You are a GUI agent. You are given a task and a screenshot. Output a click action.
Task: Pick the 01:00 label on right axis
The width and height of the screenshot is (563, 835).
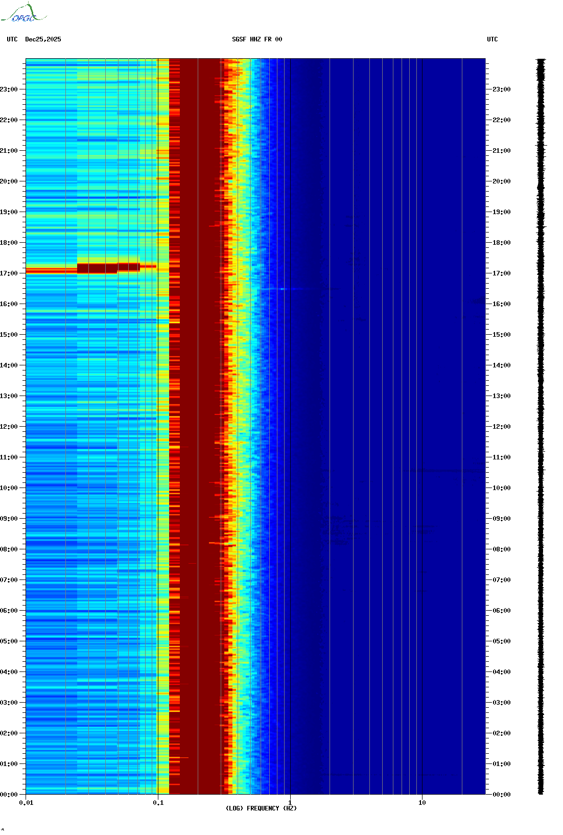tap(502, 764)
